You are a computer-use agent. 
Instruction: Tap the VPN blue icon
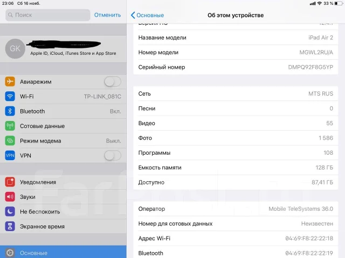pyautogui.click(x=10, y=155)
